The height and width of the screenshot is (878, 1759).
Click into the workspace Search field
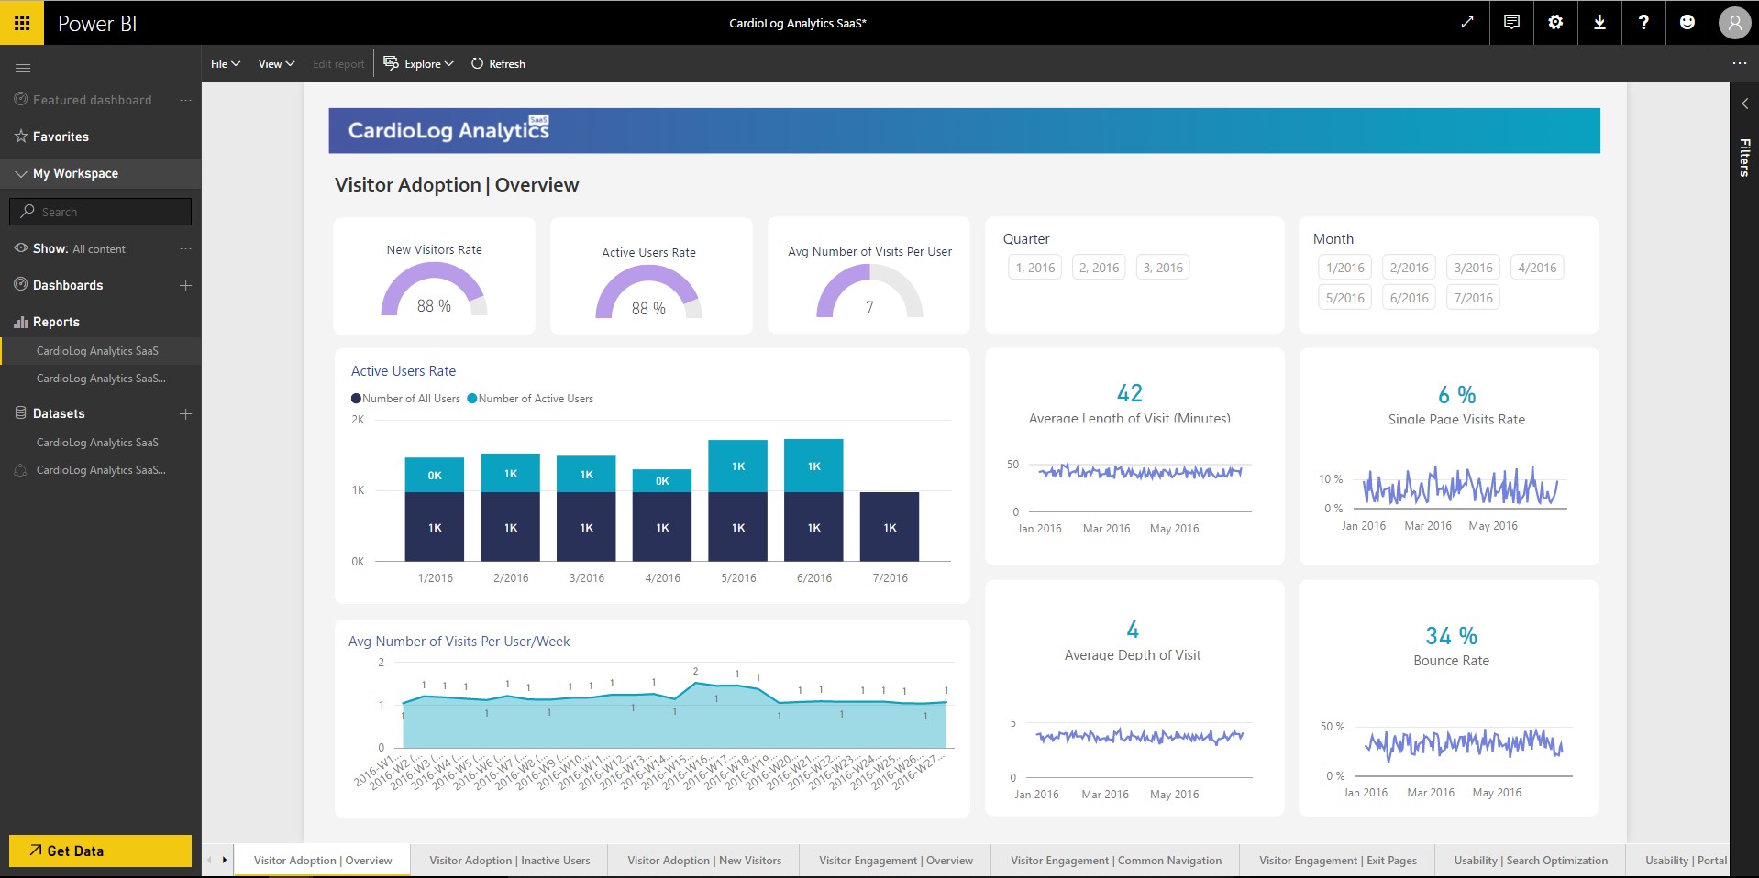(x=101, y=212)
